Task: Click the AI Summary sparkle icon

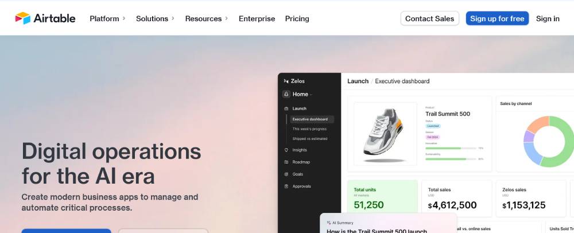Action: click(329, 223)
